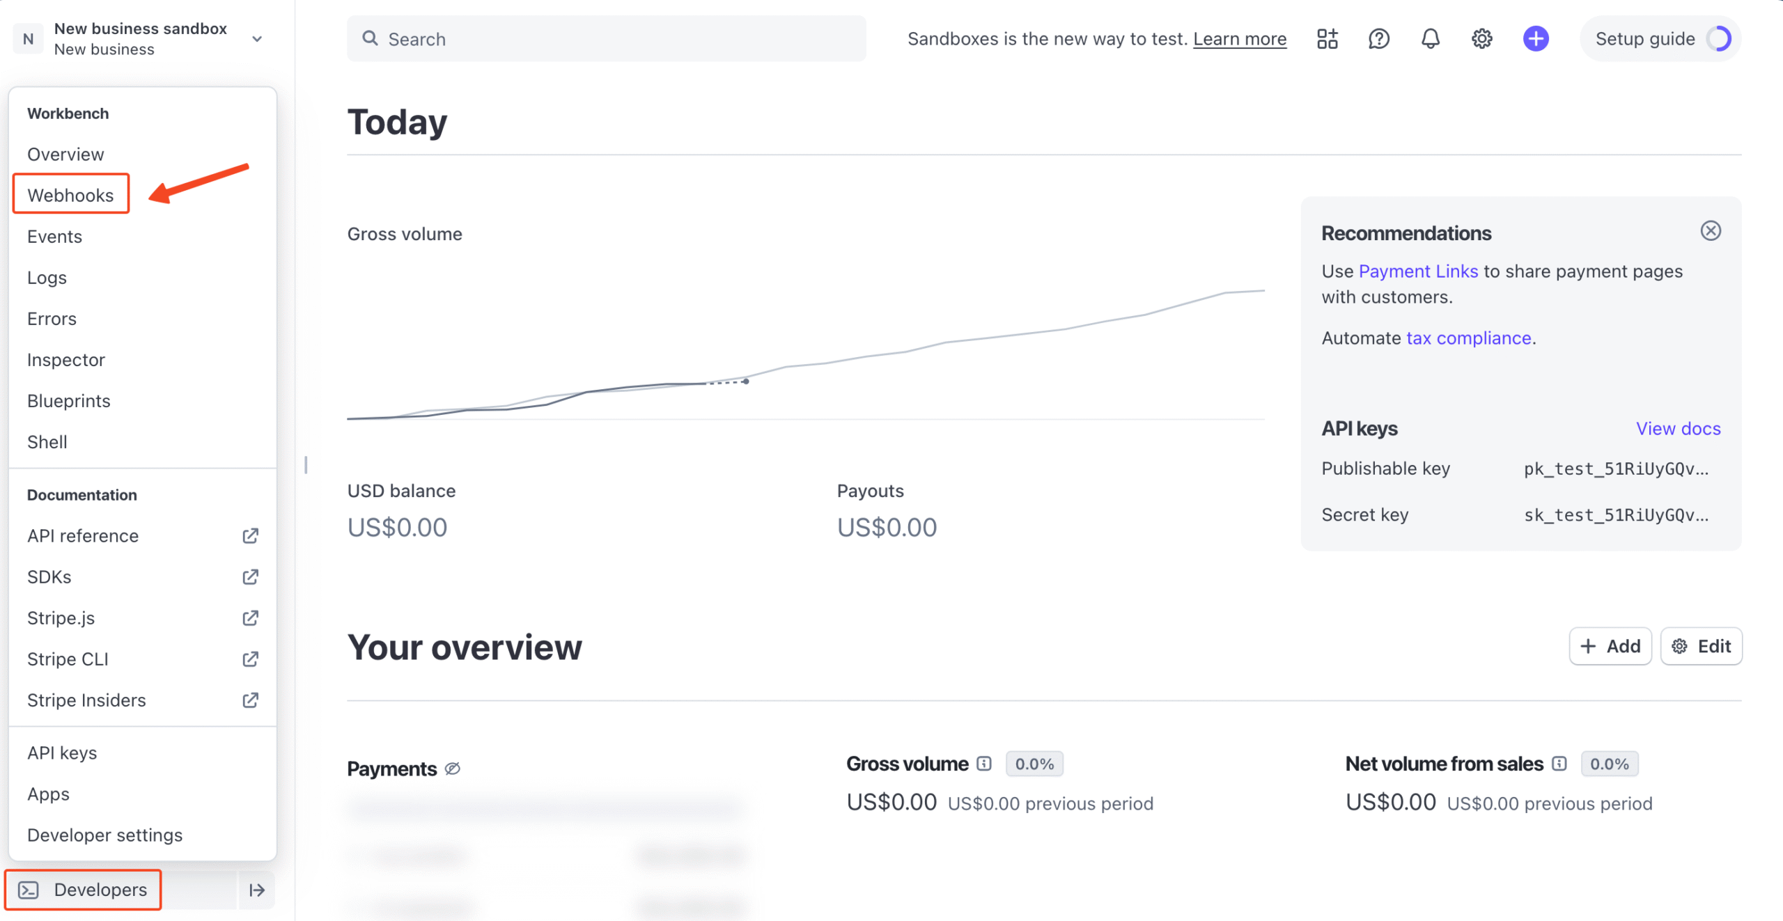1783x921 pixels.
Task: Open Stripe Insiders via its launch arrow
Action: tap(250, 700)
